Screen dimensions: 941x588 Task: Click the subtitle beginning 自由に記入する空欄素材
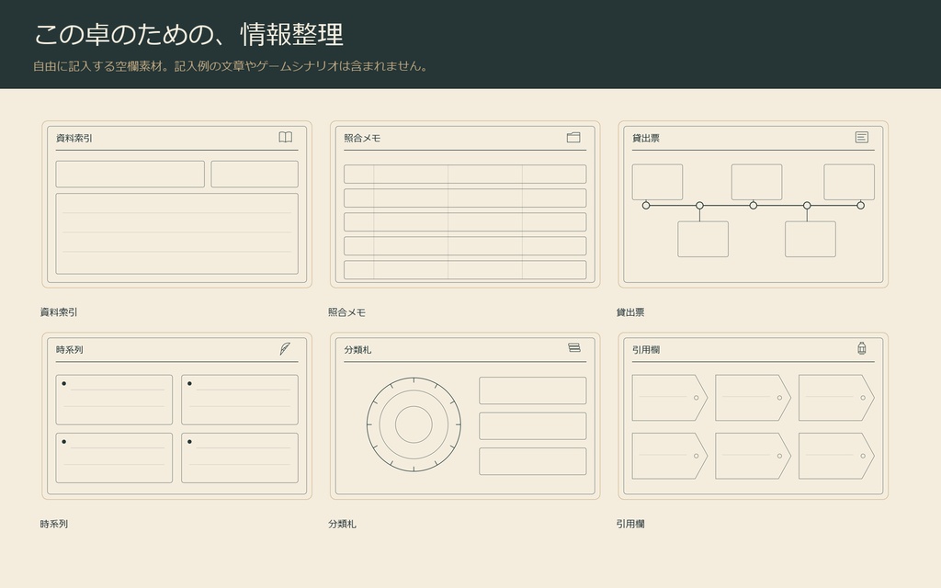[231, 66]
